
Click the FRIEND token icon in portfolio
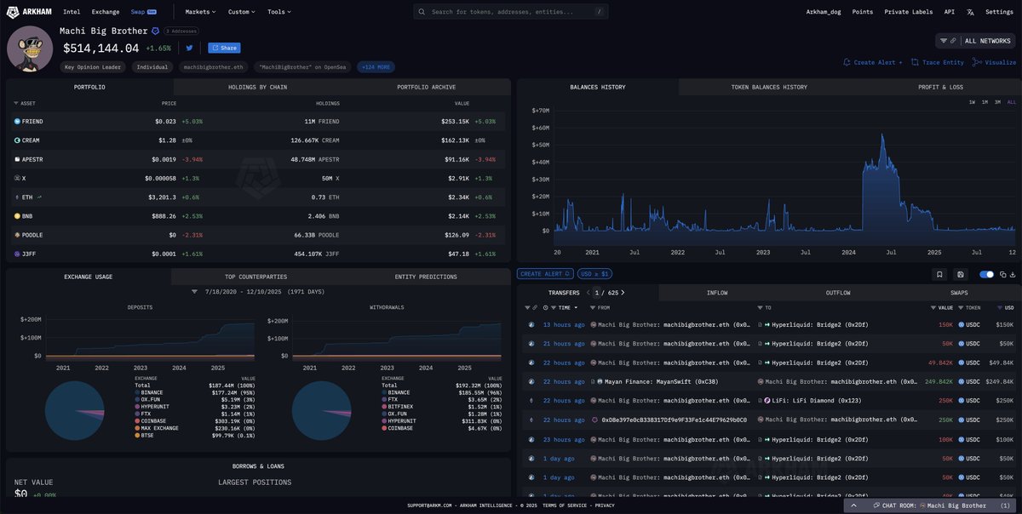click(17, 122)
